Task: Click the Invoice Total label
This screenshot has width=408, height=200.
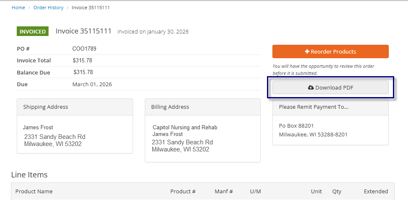Action: (x=34, y=60)
